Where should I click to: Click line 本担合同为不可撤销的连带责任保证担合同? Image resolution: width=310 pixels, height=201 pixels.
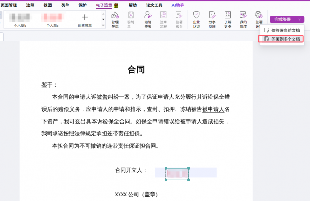106,146
